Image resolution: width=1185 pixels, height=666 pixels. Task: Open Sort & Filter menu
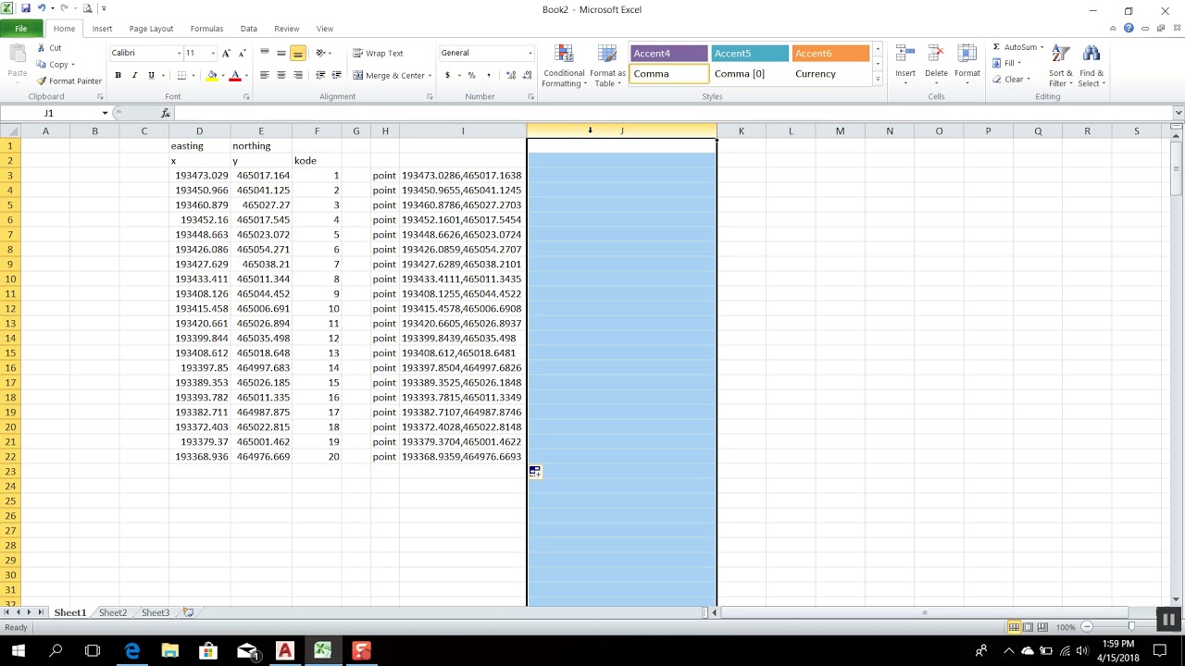(x=1061, y=66)
